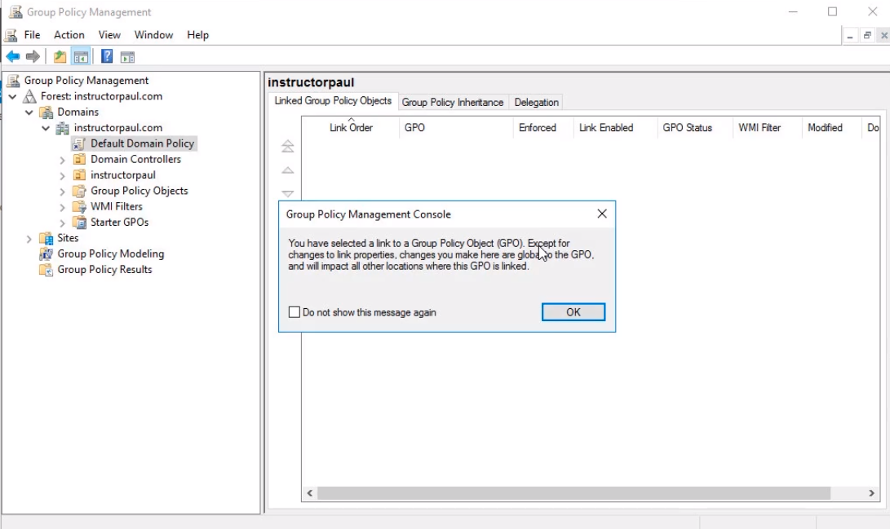The height and width of the screenshot is (529, 890).
Task: Confirm the dialog with the OK button
Action: 573,312
